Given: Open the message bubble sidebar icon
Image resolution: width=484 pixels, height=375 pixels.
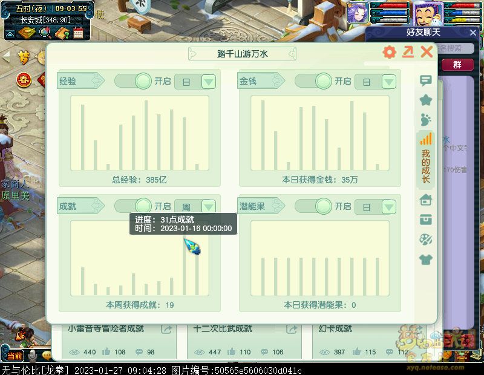Looking at the screenshot, I should coord(426,80).
